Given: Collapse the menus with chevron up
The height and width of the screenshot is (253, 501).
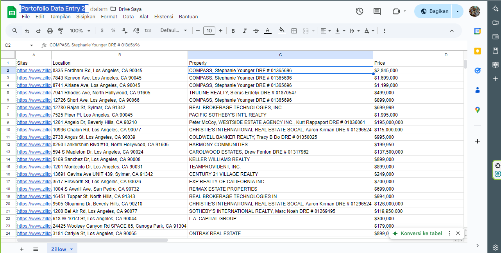Looking at the screenshot, I should click(x=452, y=30).
